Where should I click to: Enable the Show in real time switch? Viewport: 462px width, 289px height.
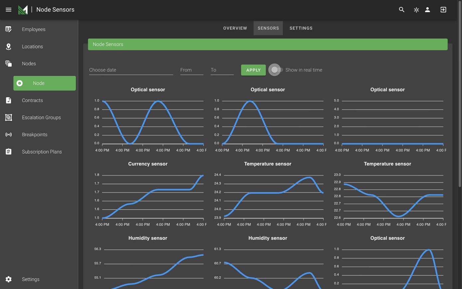276,70
